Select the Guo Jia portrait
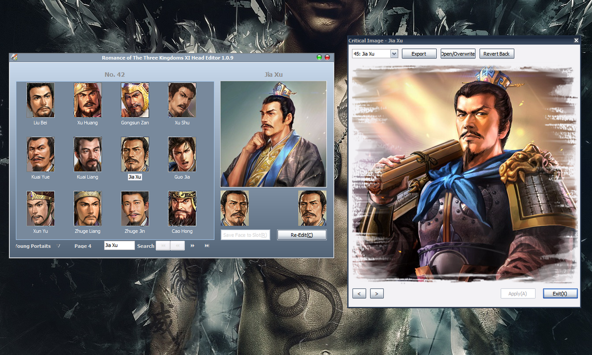Screen dimensions: 592x355 click(x=182, y=154)
